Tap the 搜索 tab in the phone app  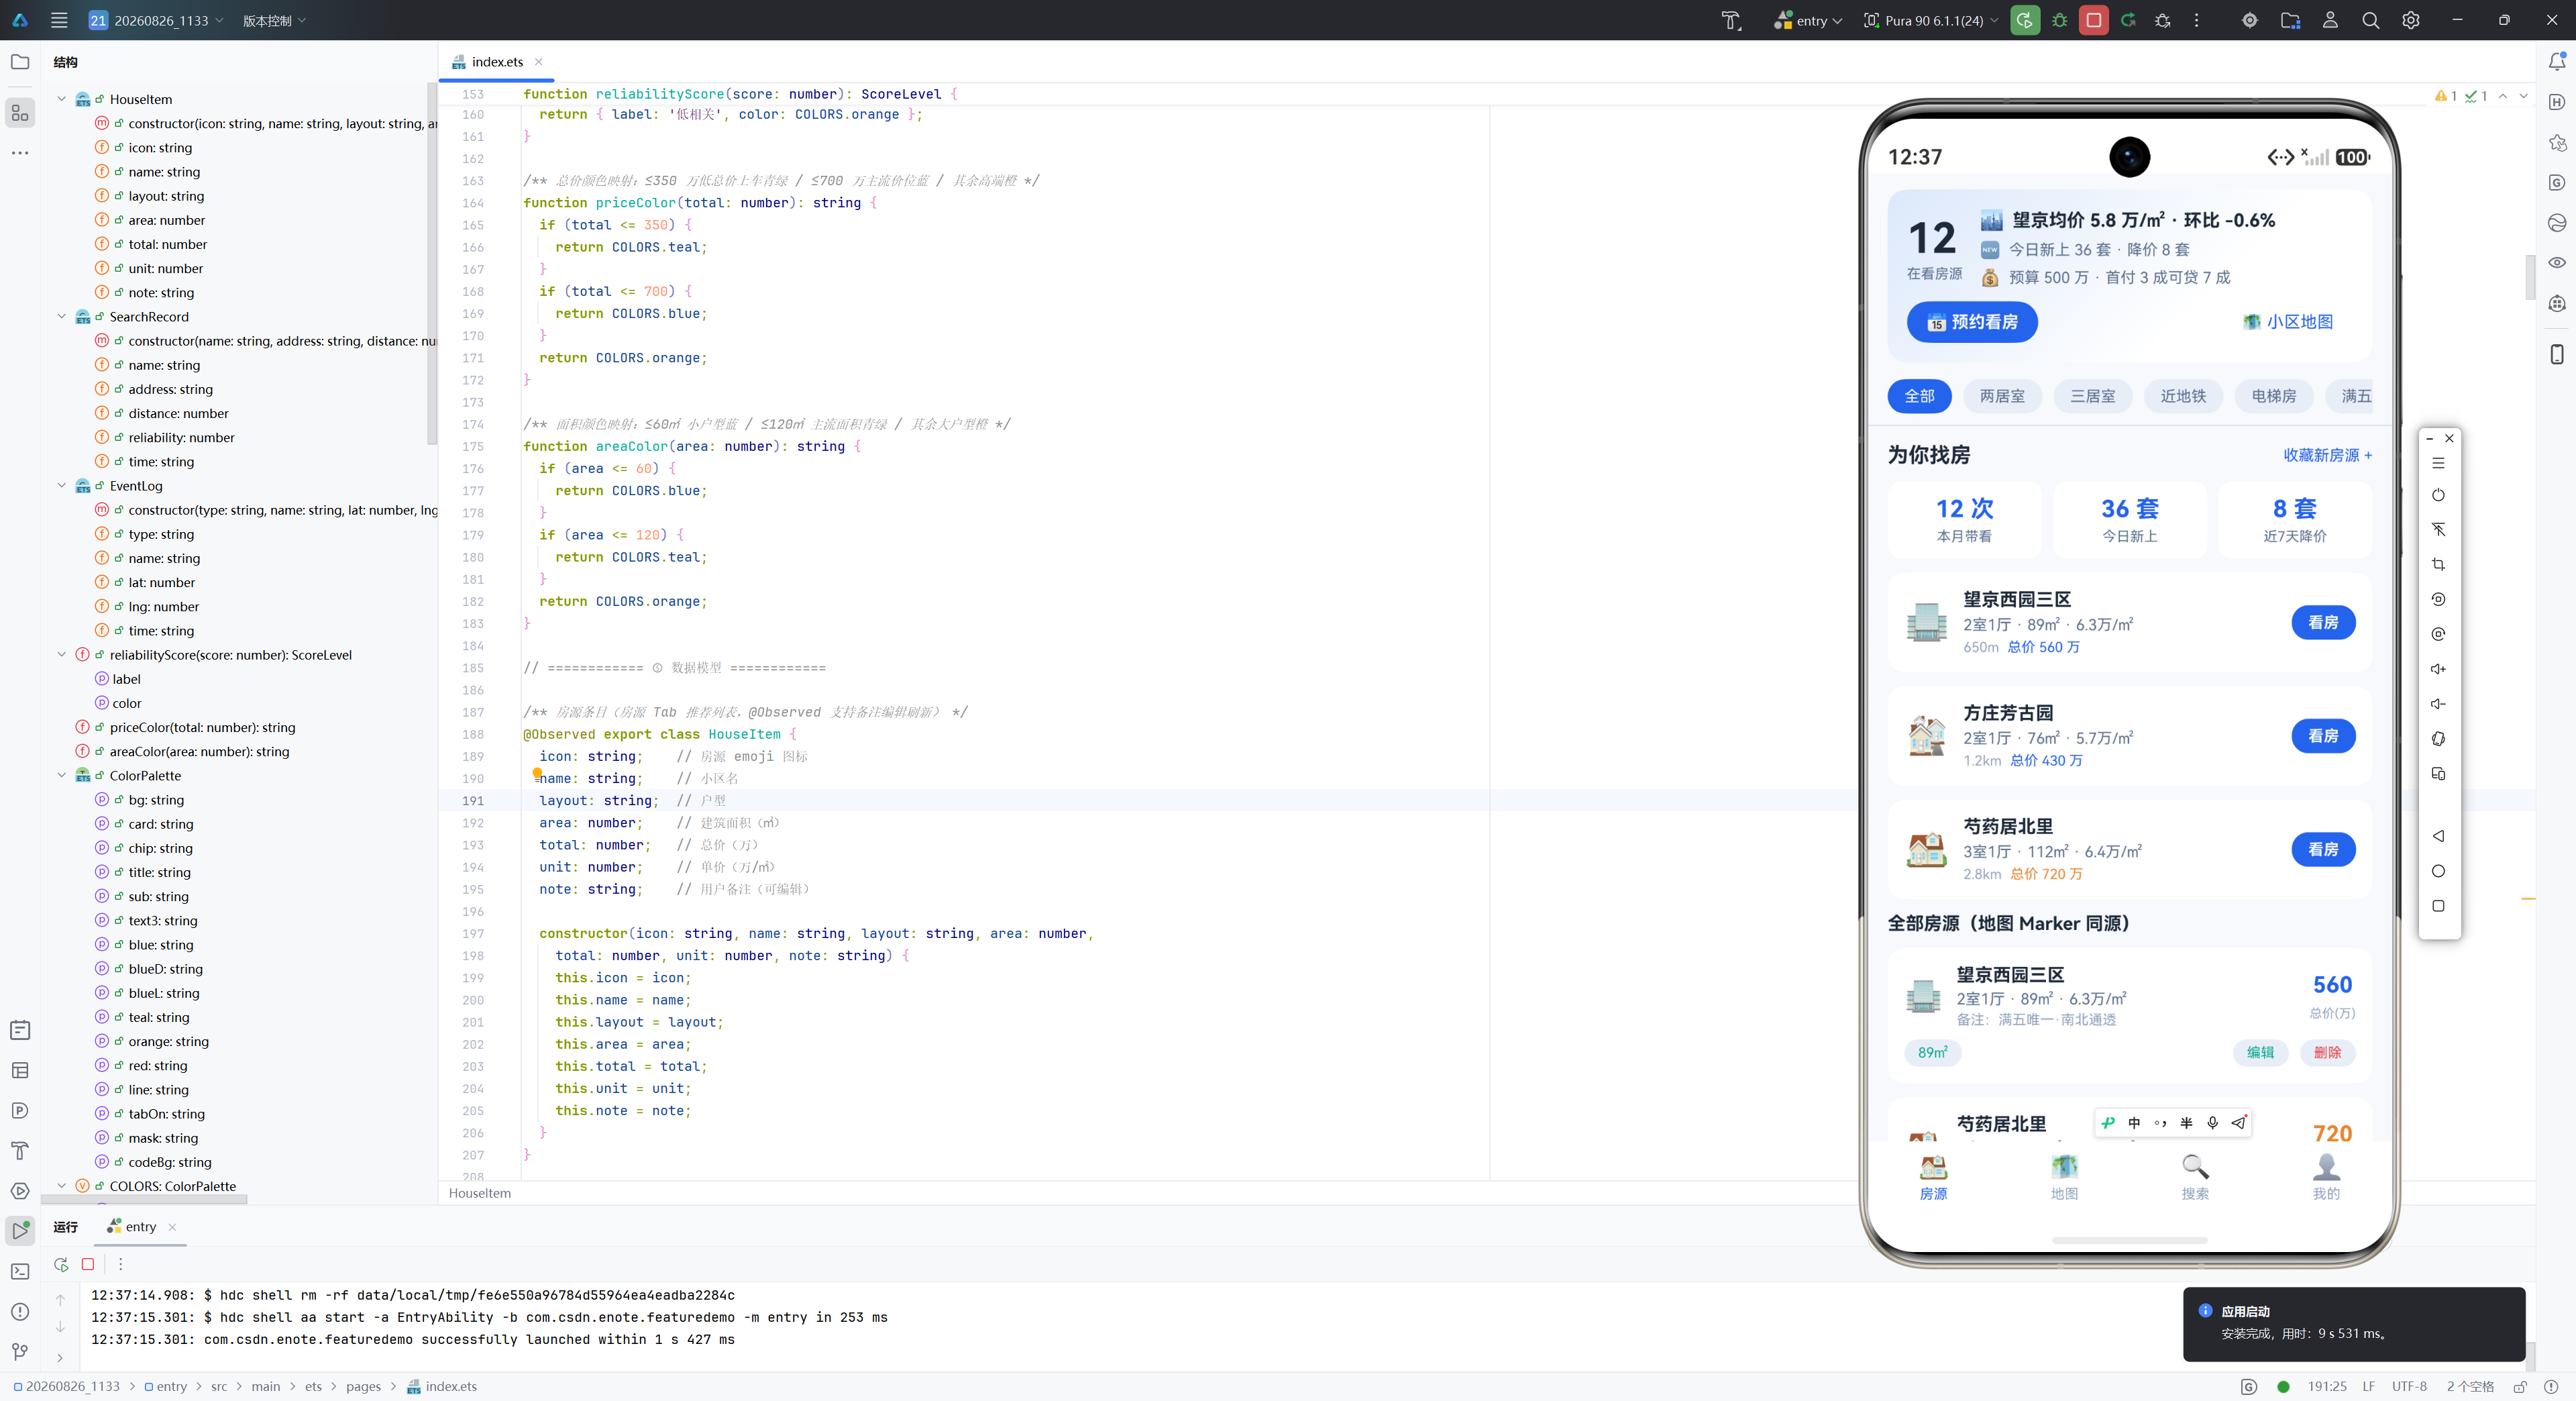pyautogui.click(x=2195, y=1177)
